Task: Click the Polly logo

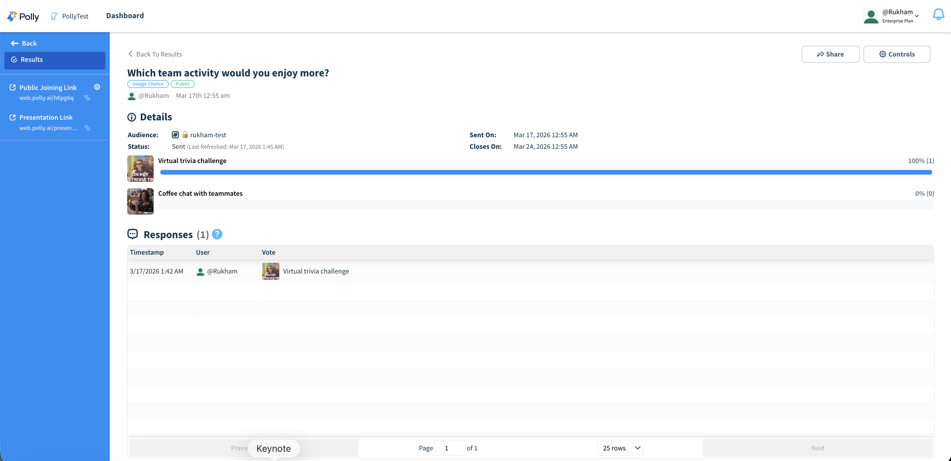Action: pos(23,16)
